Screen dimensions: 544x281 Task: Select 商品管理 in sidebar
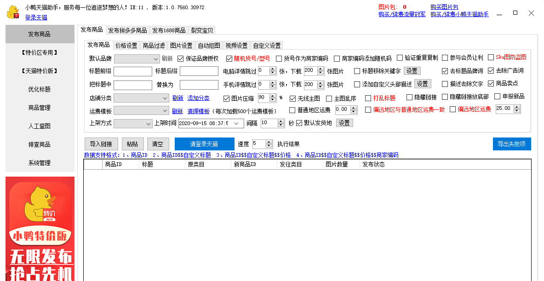pos(40,108)
